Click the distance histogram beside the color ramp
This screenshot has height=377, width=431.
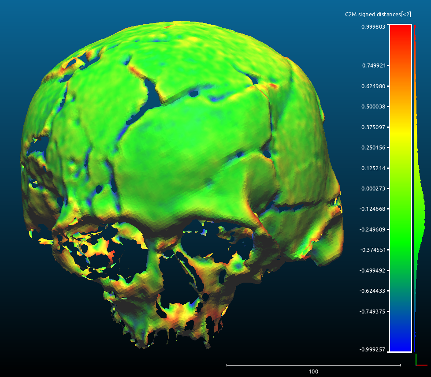[x=419, y=188]
